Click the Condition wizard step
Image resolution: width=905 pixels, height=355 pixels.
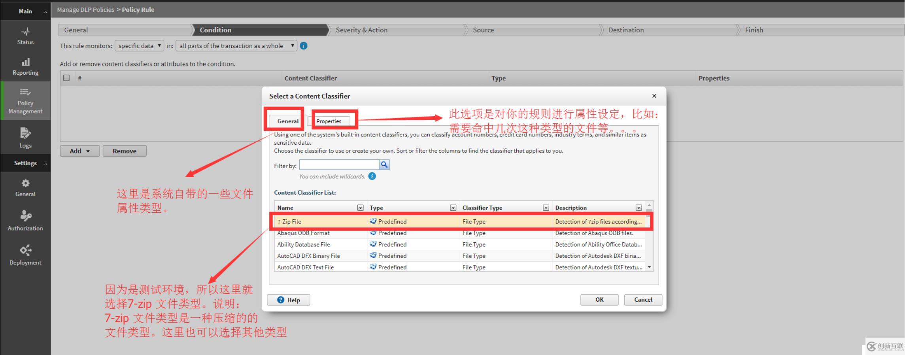pos(261,30)
